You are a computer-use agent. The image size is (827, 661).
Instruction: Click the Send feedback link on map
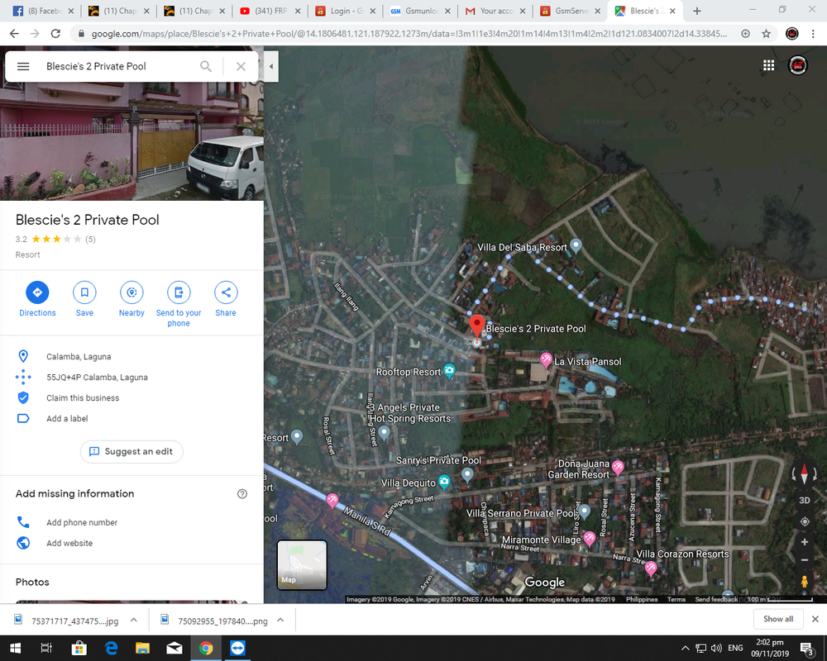[x=715, y=599]
